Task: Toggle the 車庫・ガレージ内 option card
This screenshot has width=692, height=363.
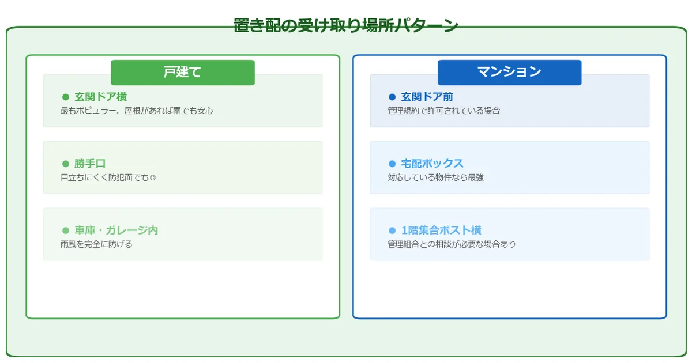Action: 182,234
